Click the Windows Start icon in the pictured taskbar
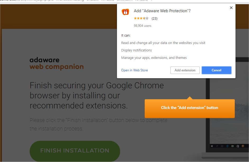Screen dimensions: 249x162 point(212,146)
